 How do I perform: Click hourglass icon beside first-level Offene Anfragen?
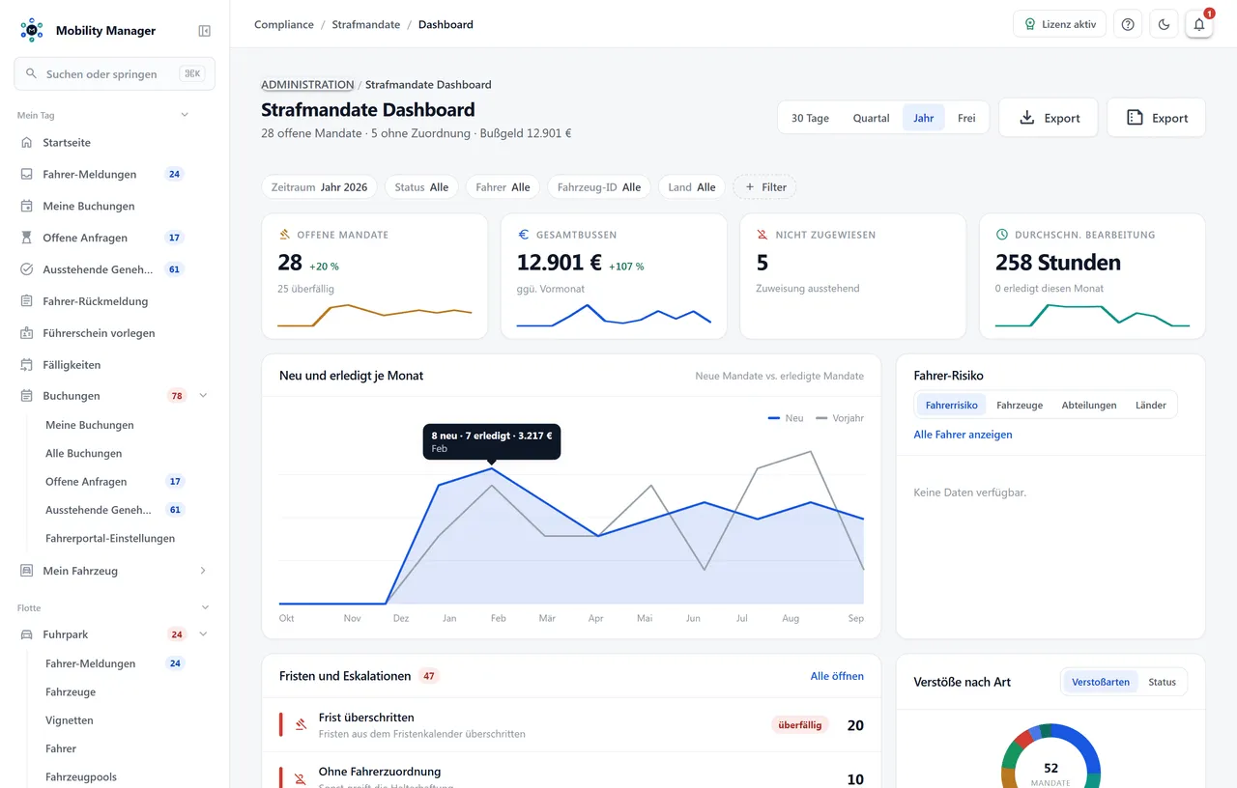click(x=27, y=238)
